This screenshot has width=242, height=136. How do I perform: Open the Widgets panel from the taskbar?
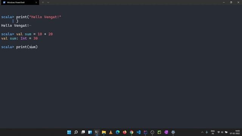[90, 132]
